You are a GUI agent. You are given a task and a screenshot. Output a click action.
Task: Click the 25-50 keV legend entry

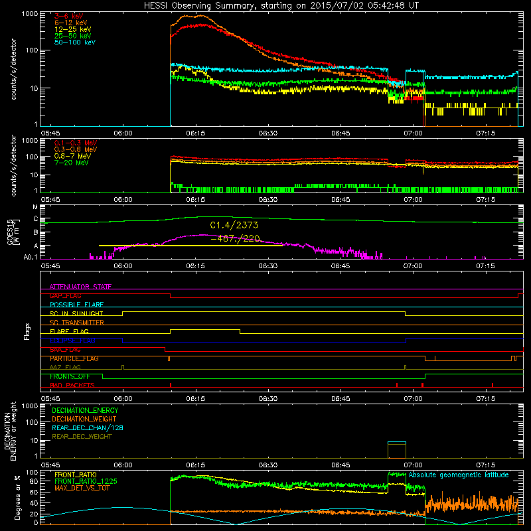click(x=73, y=36)
